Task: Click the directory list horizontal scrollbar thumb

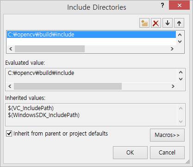Action: pos(50,49)
